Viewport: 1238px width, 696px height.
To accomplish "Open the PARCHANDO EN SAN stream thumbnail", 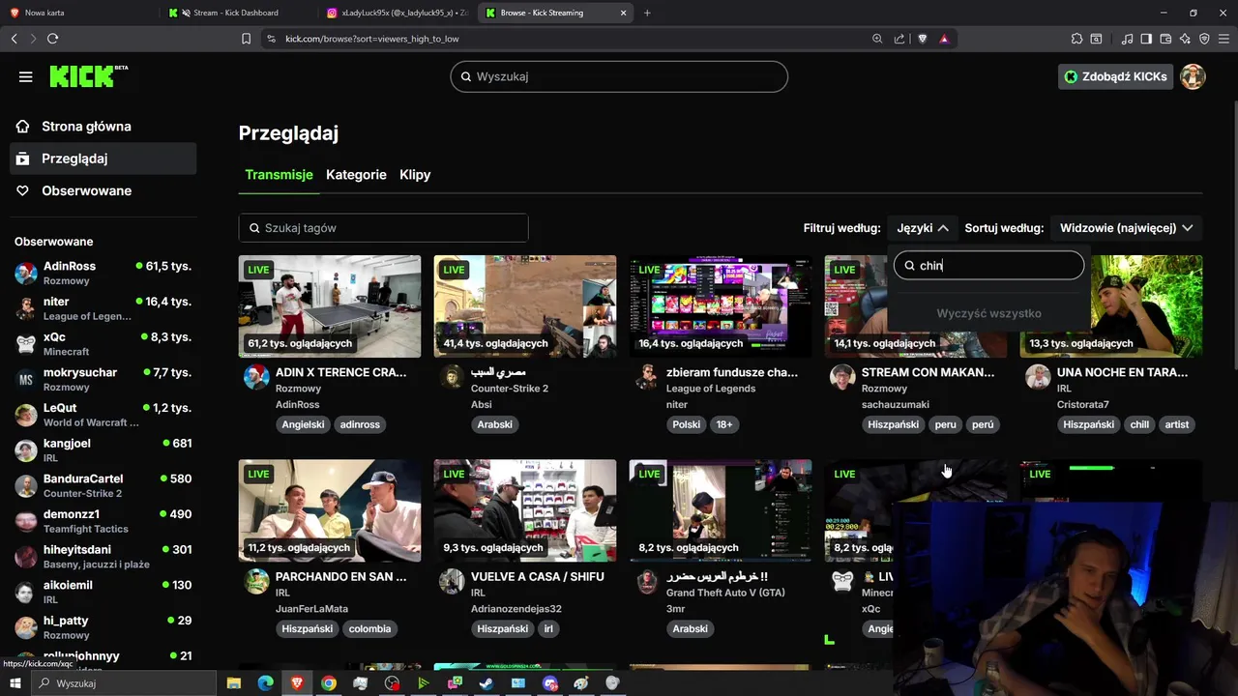I will click(x=330, y=510).
